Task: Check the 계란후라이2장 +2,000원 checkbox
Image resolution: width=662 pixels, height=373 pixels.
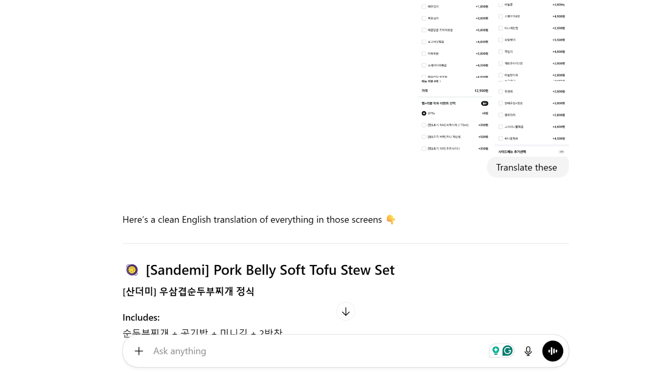Action: 501,63
